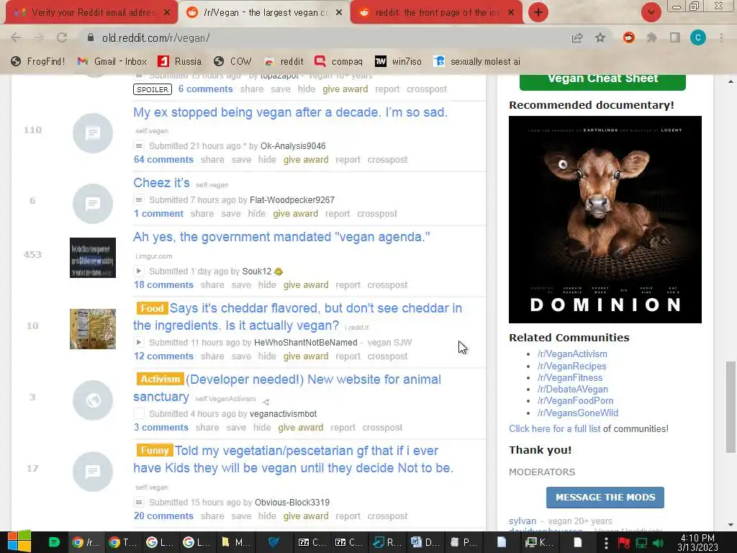The width and height of the screenshot is (737, 553).
Task: Click share page icon in address bar
Action: click(x=577, y=37)
